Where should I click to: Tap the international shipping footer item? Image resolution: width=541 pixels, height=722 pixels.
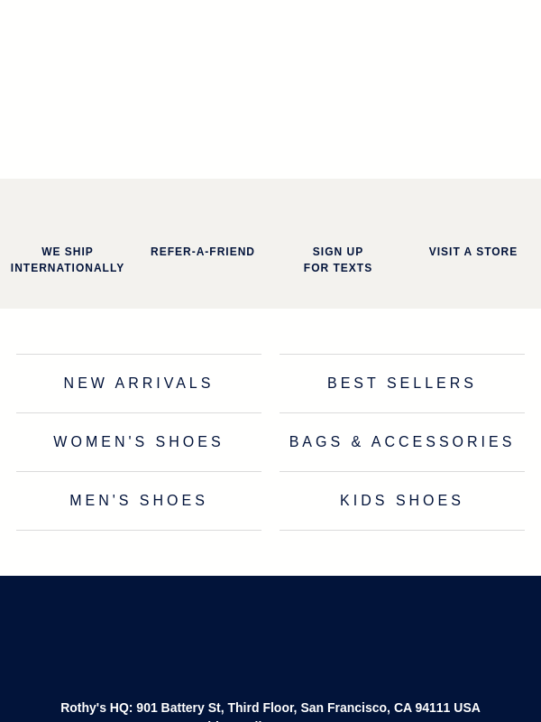click(x=68, y=260)
